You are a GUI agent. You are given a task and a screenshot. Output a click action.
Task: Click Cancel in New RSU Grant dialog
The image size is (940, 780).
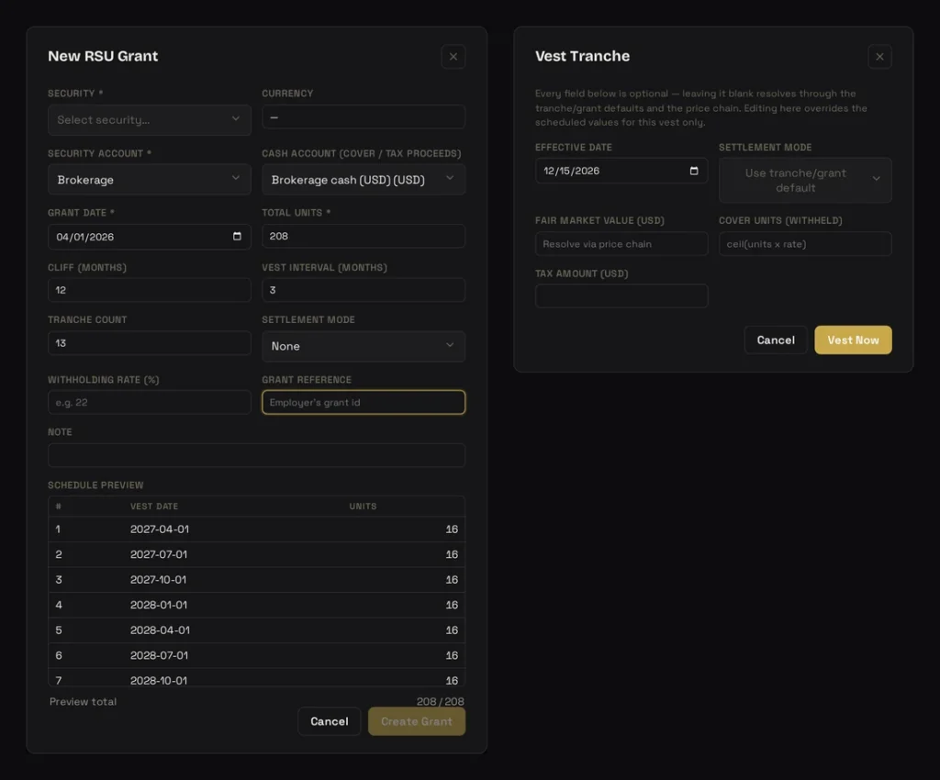tap(330, 721)
